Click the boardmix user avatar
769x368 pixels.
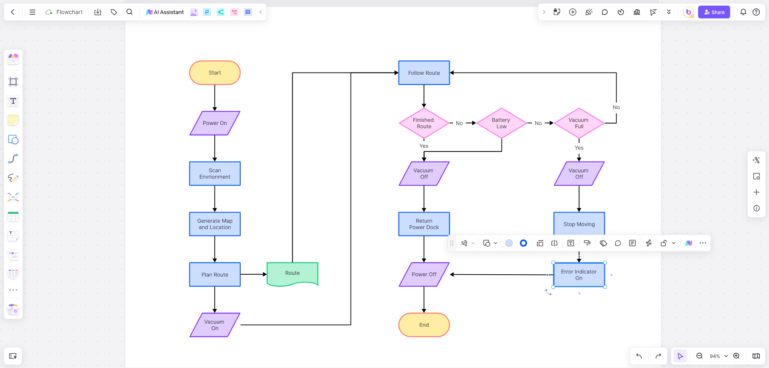(688, 12)
